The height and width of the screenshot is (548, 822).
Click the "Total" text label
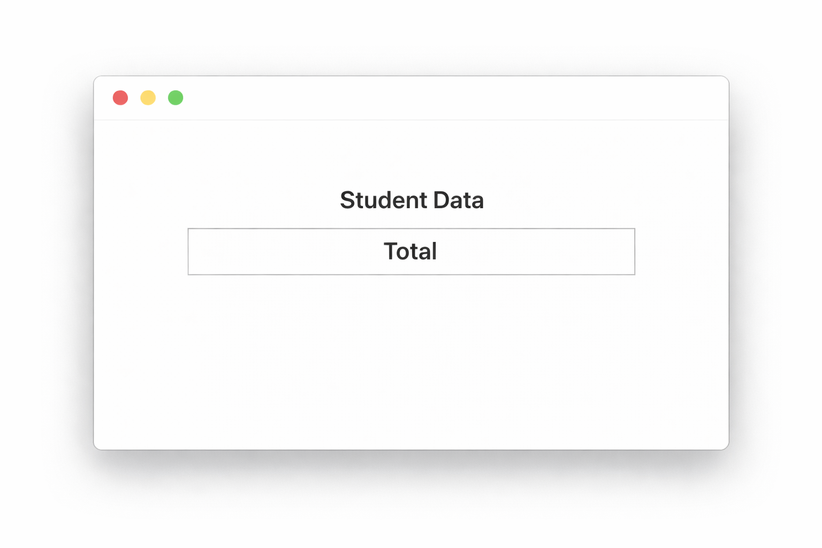click(x=410, y=252)
